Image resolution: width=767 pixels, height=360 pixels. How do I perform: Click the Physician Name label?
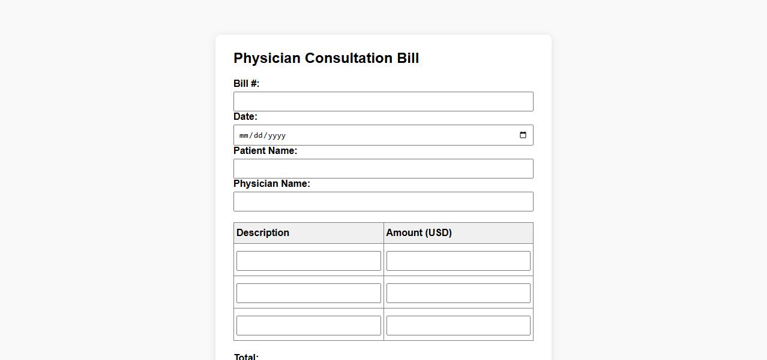tap(272, 184)
